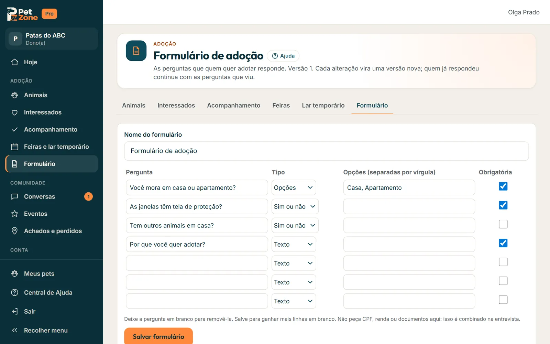The width and height of the screenshot is (550, 344).
Task: Click the Ajuda help button
Action: (x=283, y=56)
